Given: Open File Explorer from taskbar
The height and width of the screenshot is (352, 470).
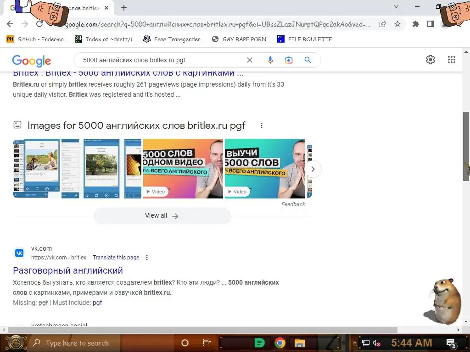Looking at the screenshot, I should click(299, 343).
